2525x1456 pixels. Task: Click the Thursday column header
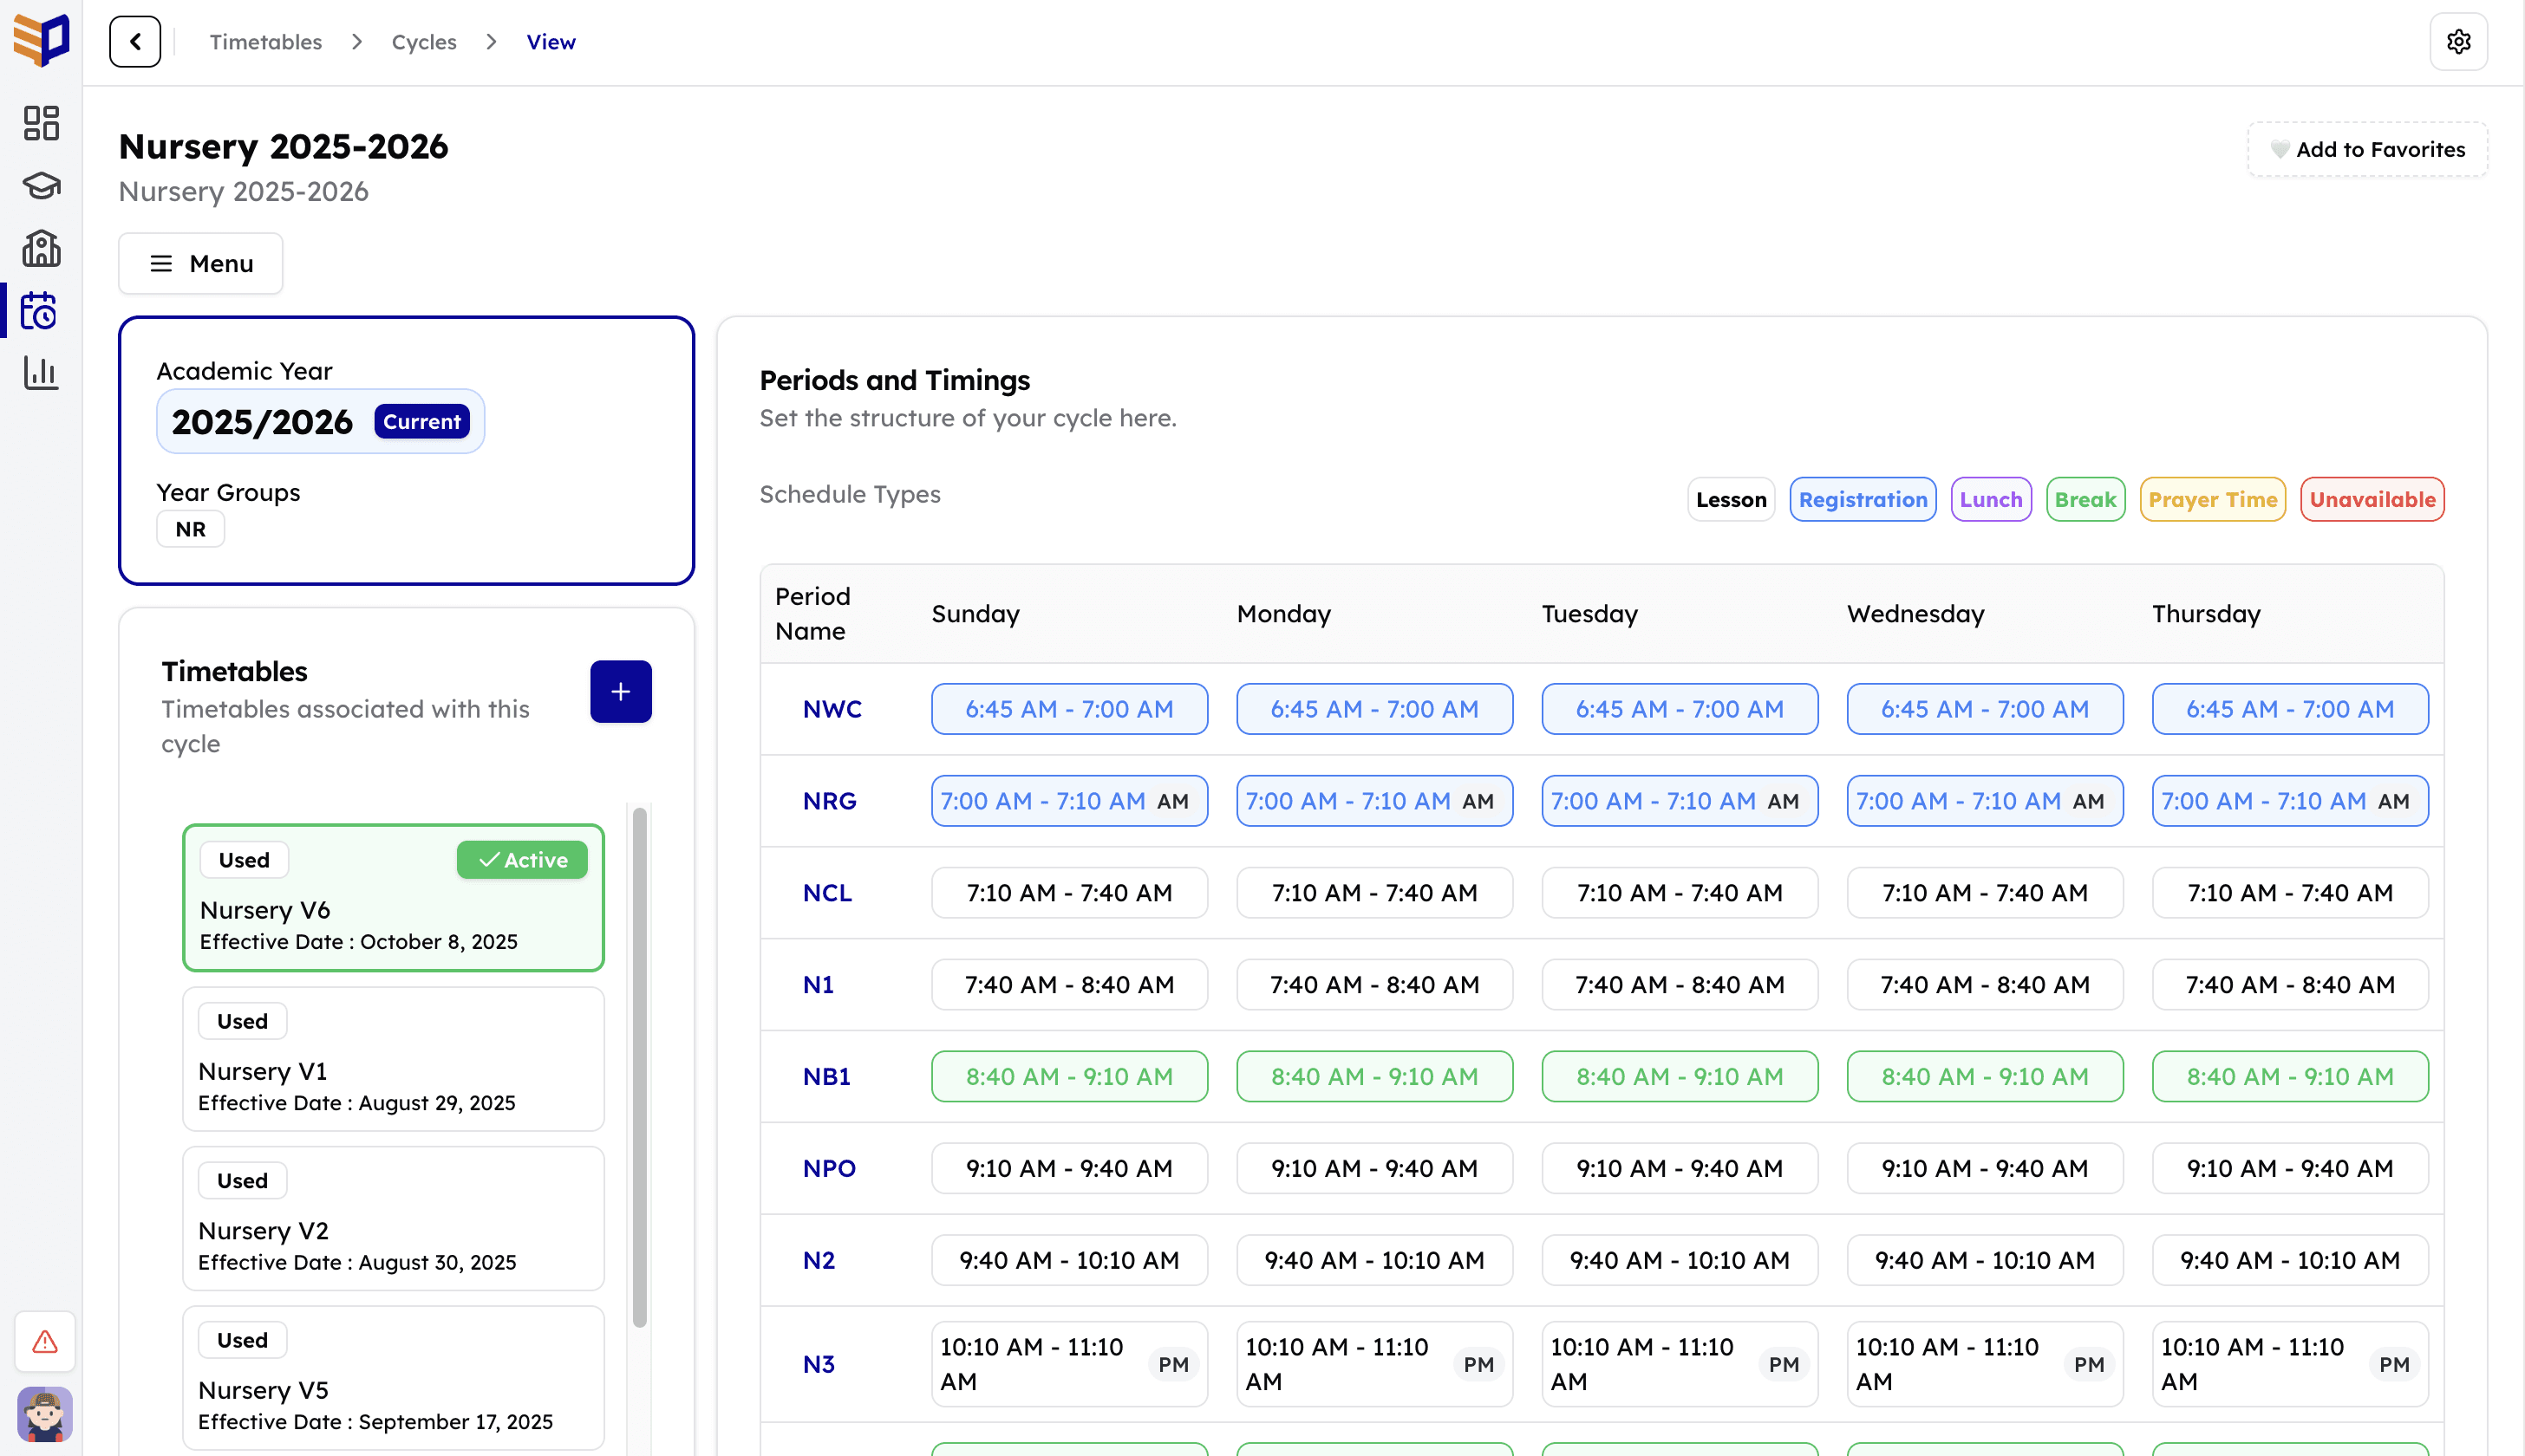click(2206, 614)
